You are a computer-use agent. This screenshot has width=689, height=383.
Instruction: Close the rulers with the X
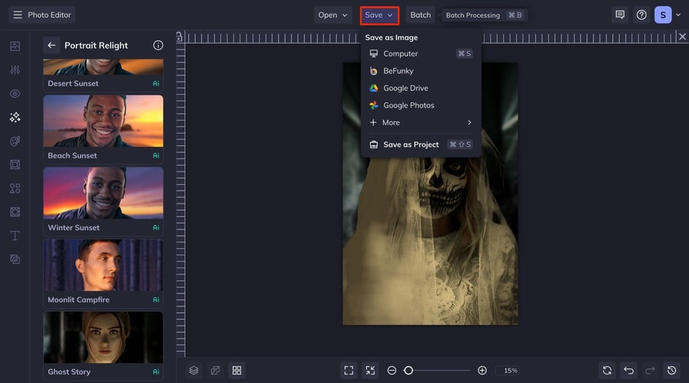(x=682, y=36)
